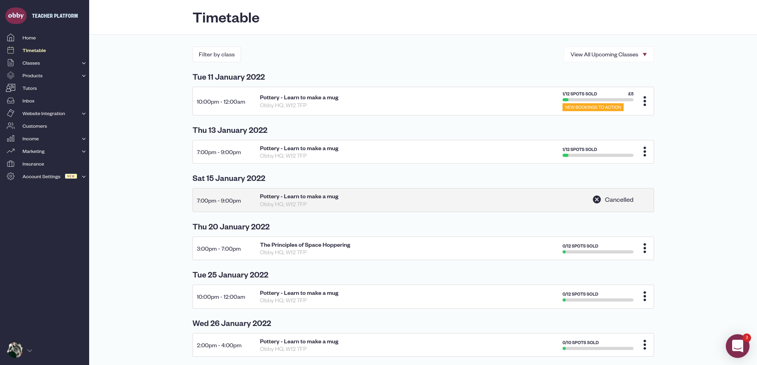
Task: Expand the Classes submenu chevron
Action: (84, 63)
